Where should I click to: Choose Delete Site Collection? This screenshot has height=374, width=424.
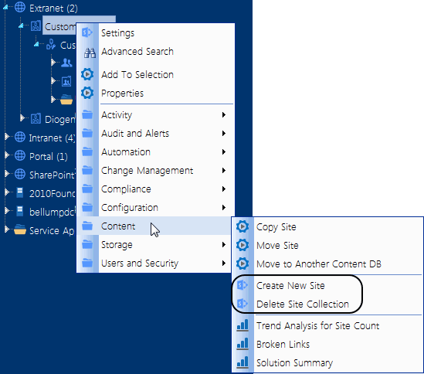(303, 304)
